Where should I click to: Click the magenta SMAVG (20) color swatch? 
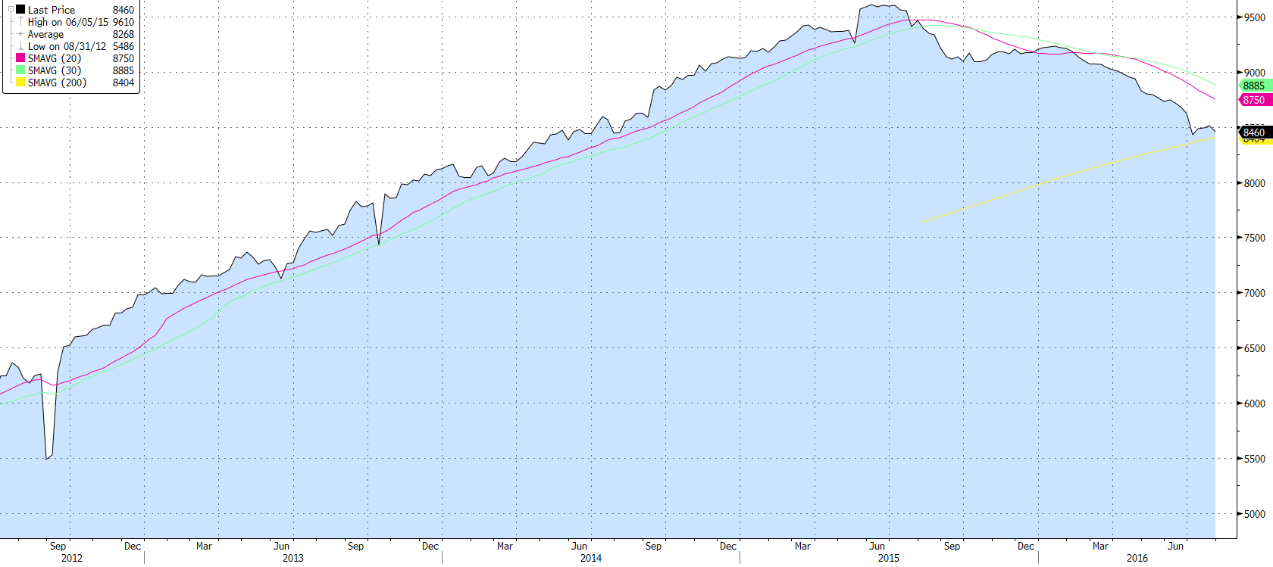(x=20, y=58)
